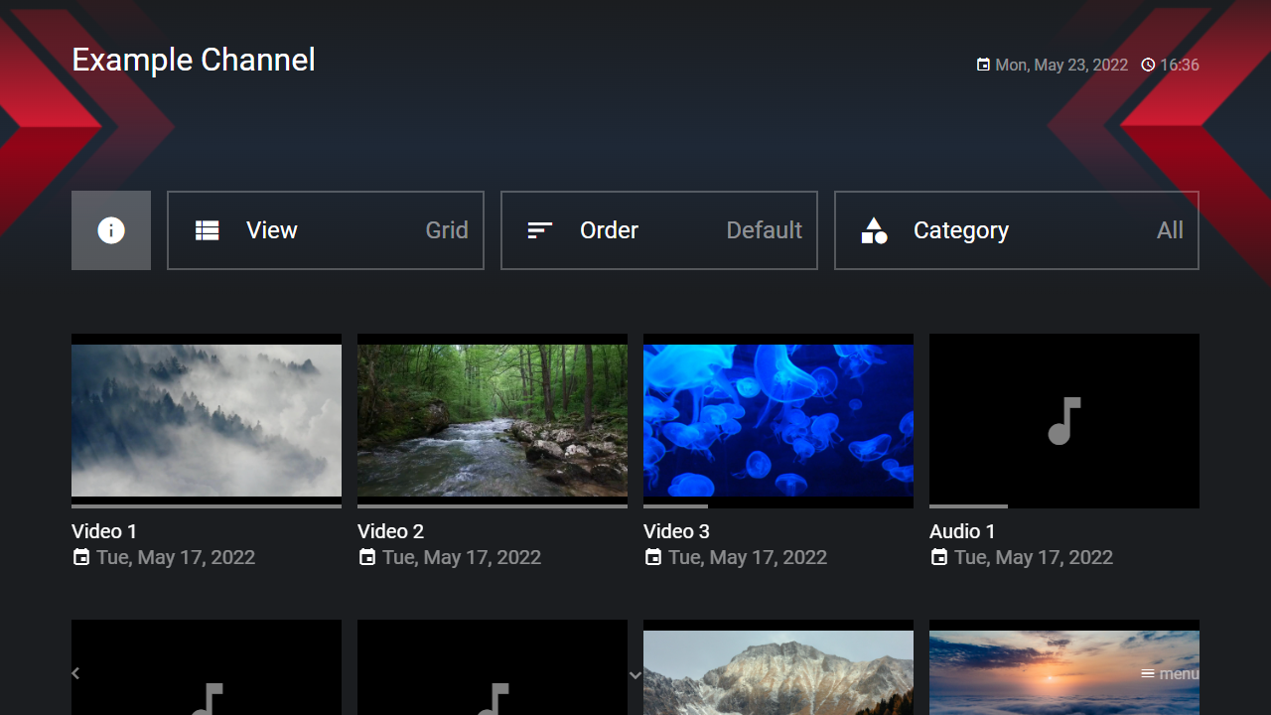Image resolution: width=1271 pixels, height=715 pixels.
Task: Click the Video 1 title
Action: tap(104, 531)
